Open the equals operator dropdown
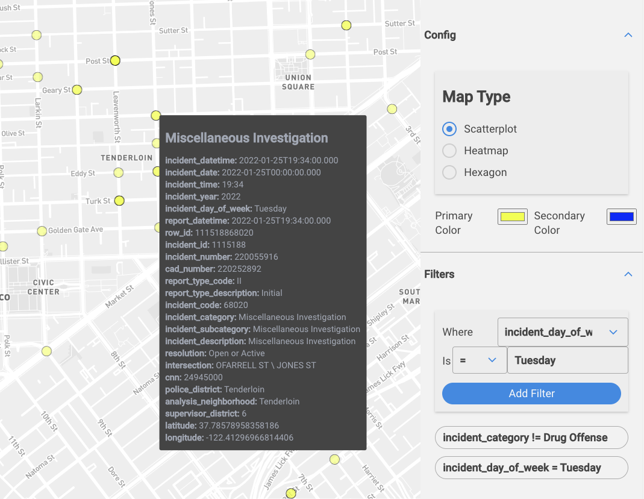 pos(480,360)
